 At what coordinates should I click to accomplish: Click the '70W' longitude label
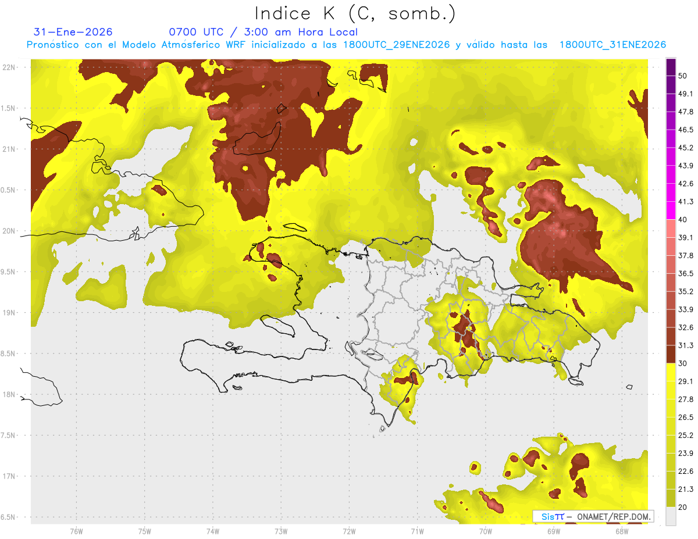[485, 531]
